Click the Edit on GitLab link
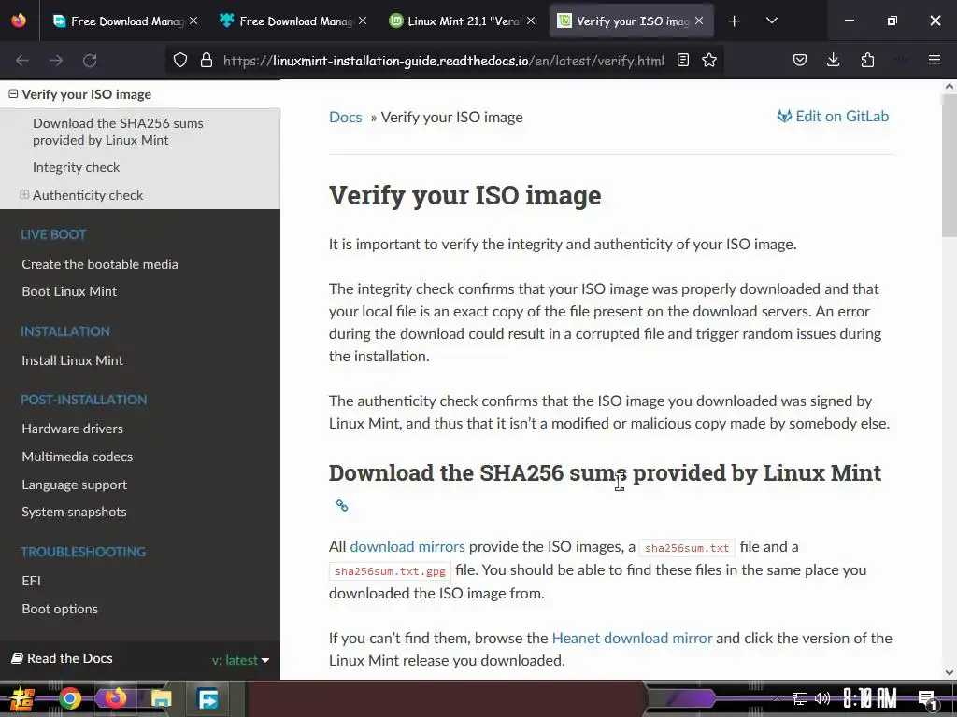 (833, 116)
